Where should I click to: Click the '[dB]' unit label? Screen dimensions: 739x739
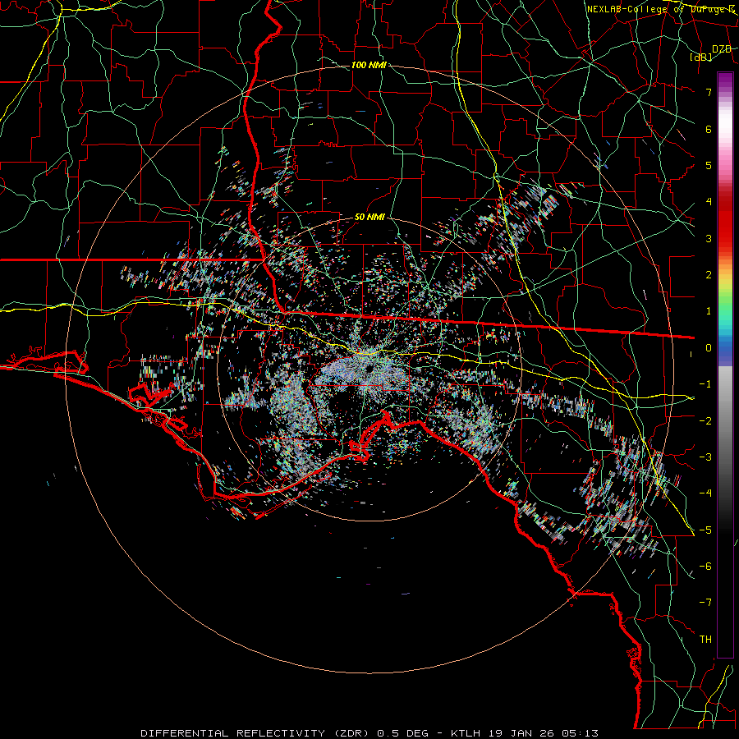(701, 57)
